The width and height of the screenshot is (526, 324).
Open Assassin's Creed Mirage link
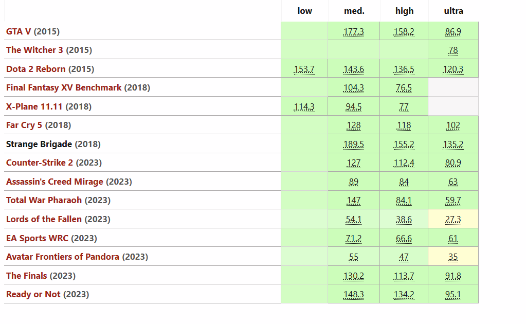55,182
